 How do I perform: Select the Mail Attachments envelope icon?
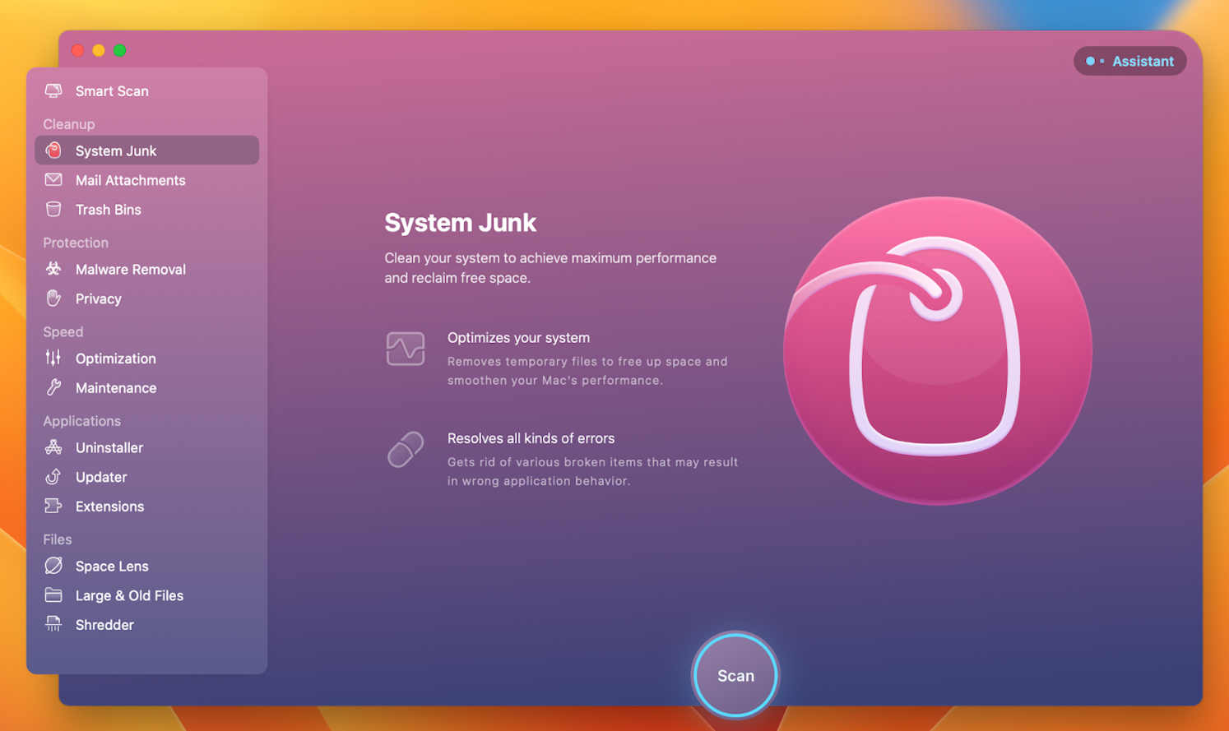tap(53, 180)
